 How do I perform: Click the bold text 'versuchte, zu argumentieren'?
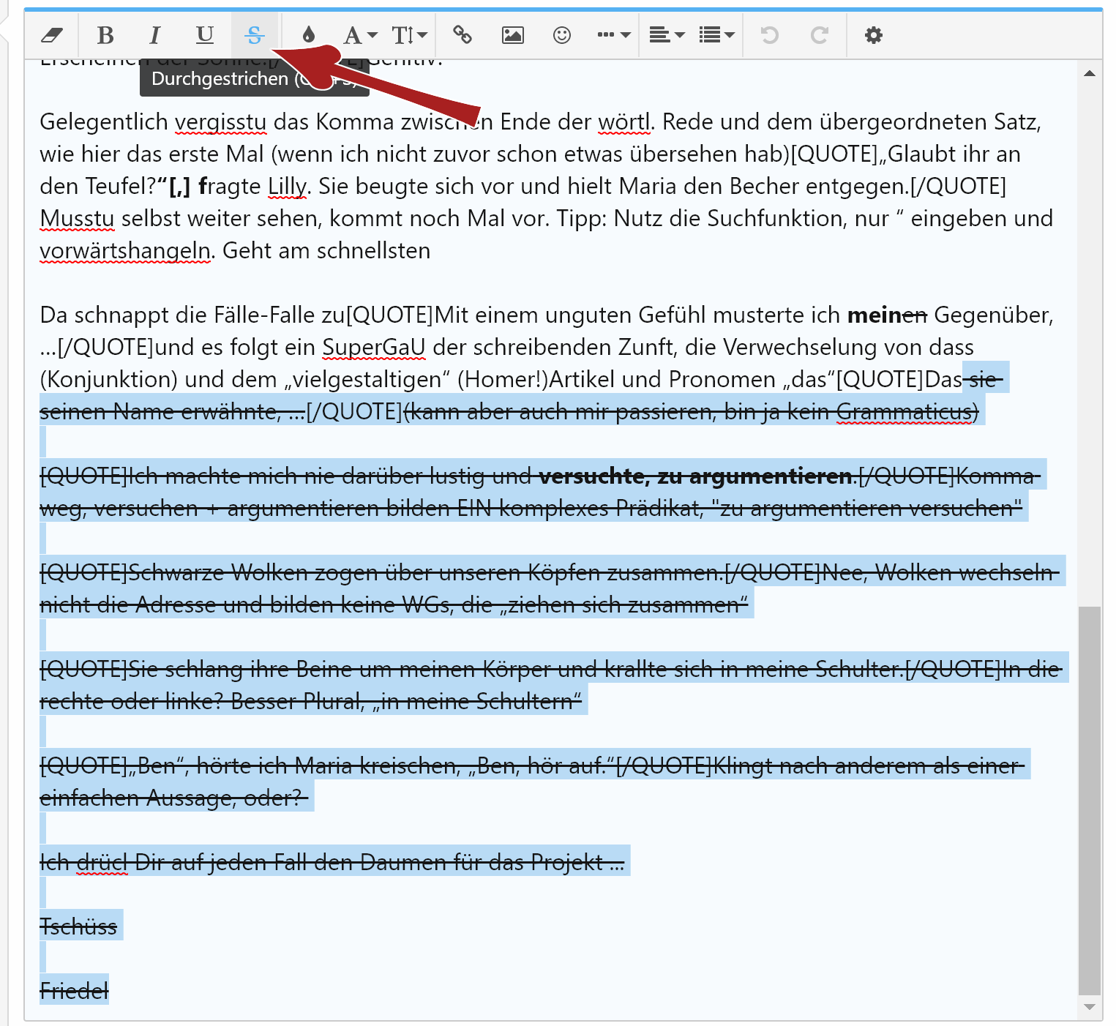coord(696,476)
